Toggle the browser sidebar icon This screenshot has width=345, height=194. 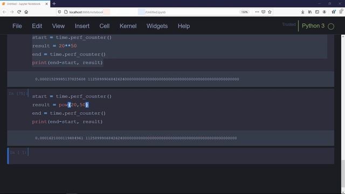point(317,12)
